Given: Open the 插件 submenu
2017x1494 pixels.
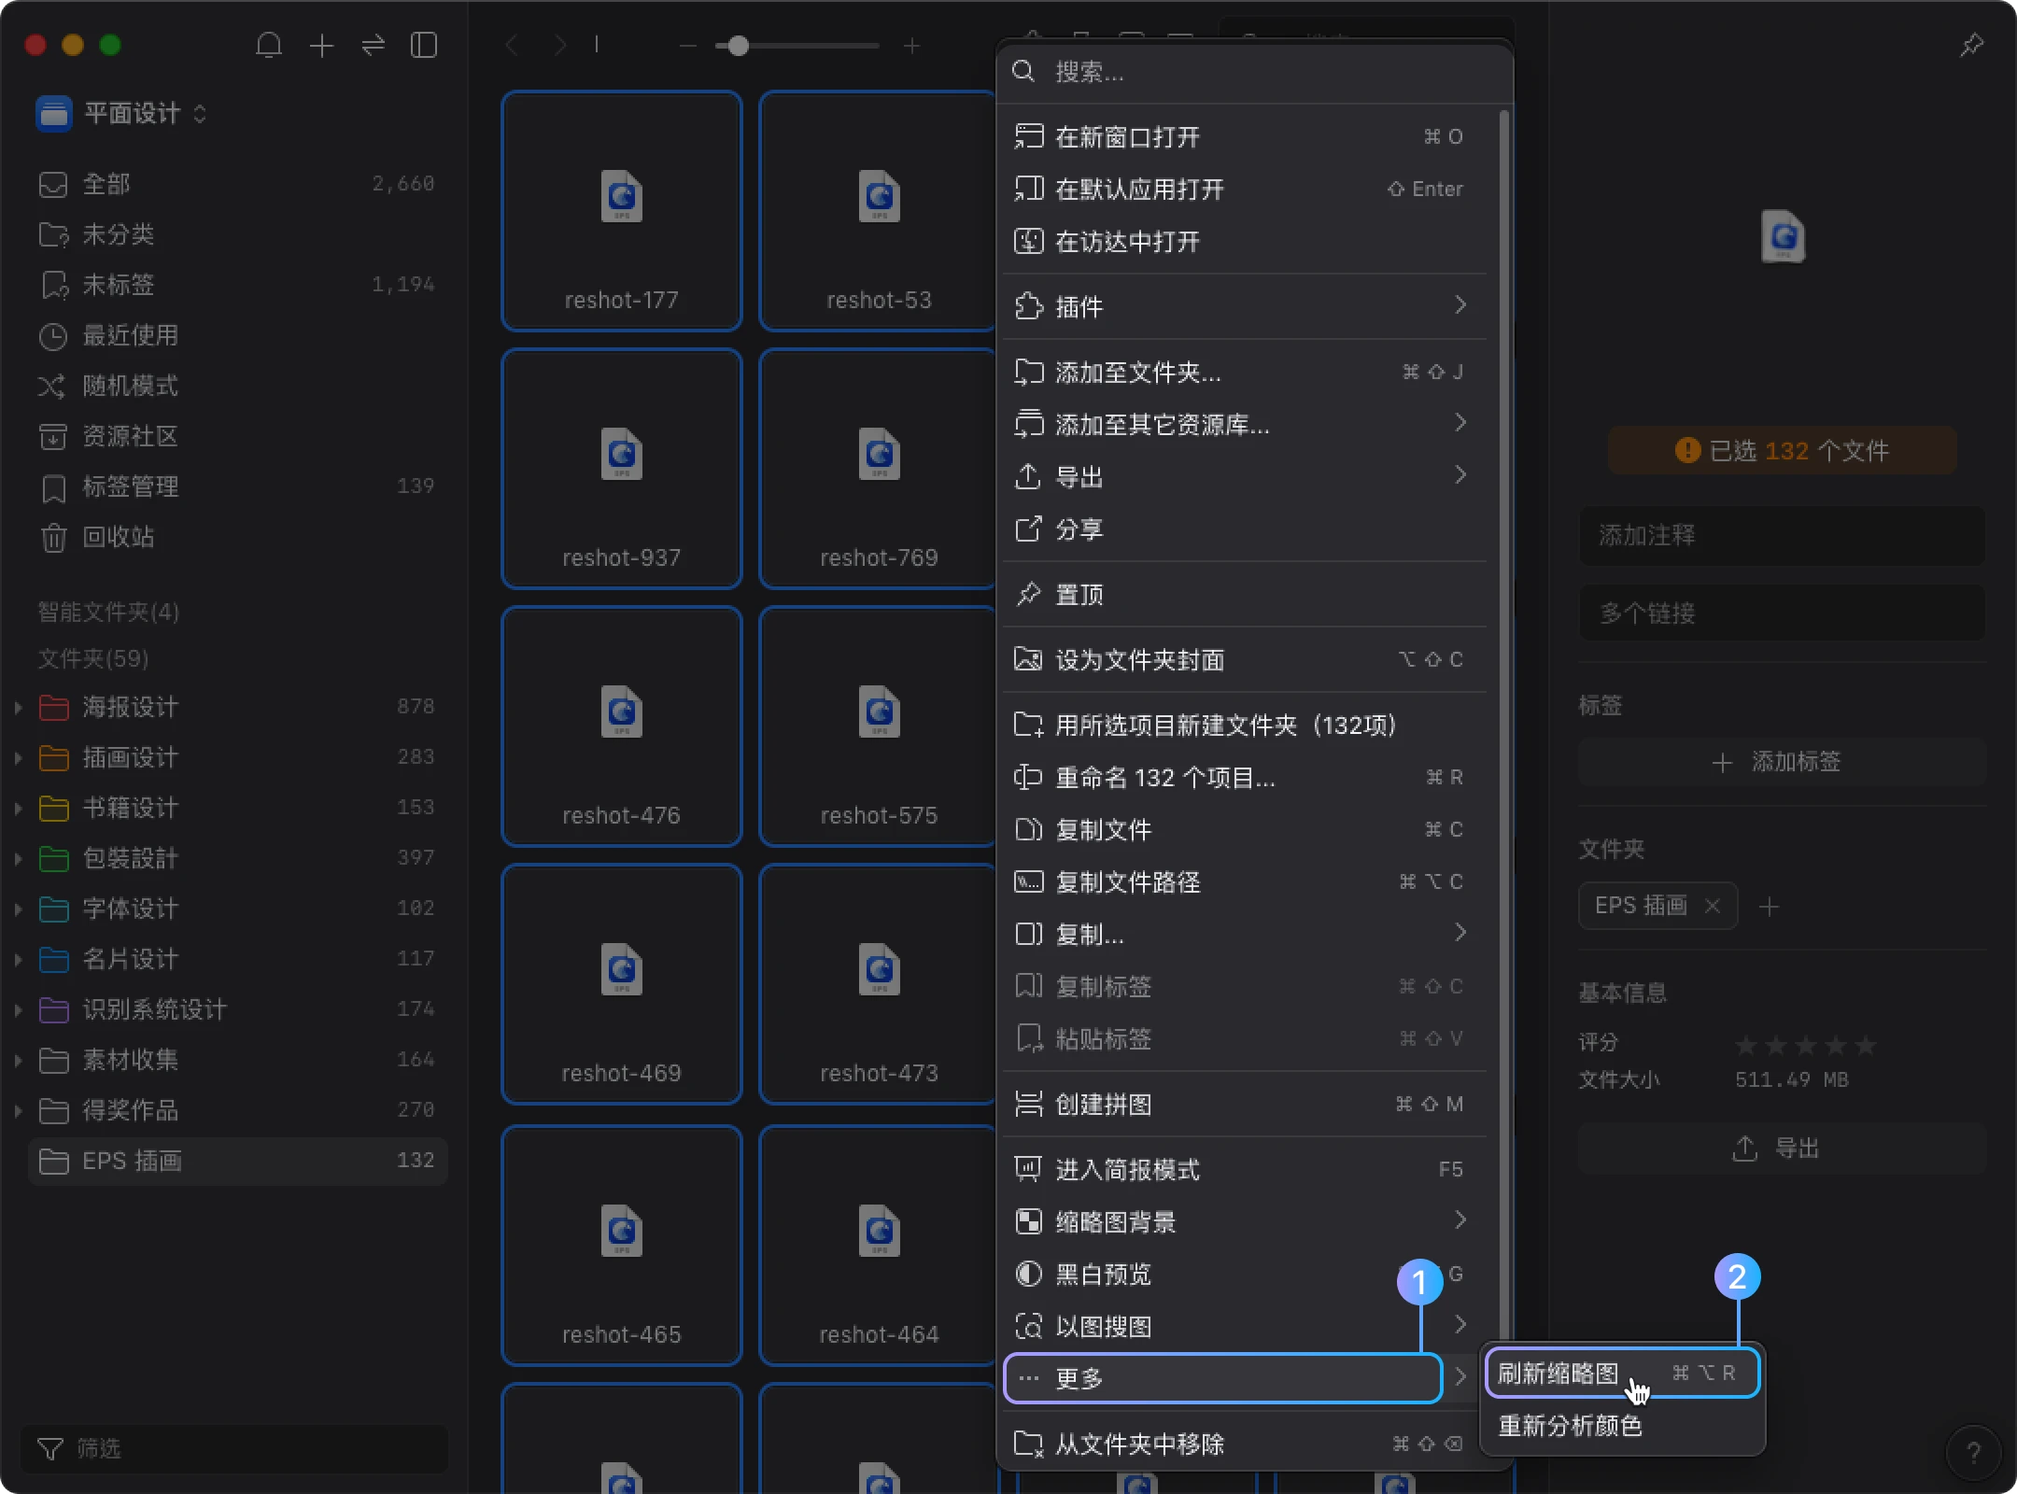Looking at the screenshot, I should pyautogui.click(x=1245, y=306).
